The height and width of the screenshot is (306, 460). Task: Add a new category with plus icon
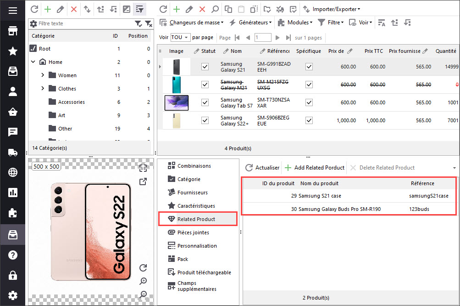tap(48, 9)
